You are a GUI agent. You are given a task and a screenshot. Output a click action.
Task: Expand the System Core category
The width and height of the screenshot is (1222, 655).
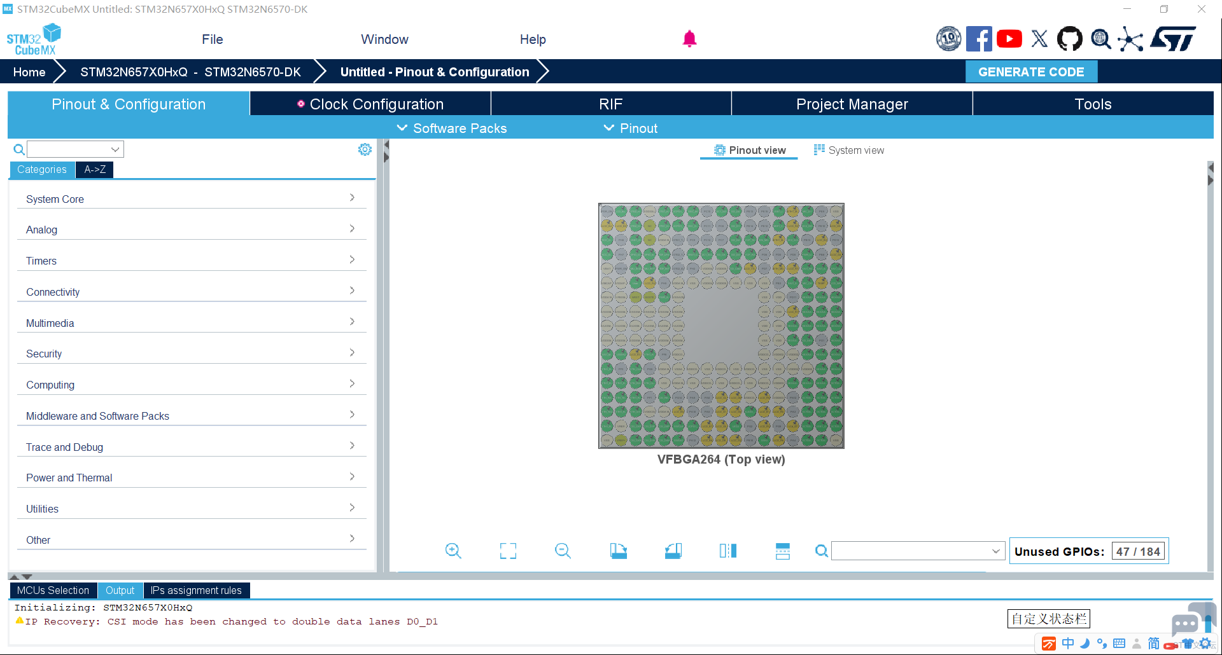[x=192, y=199]
